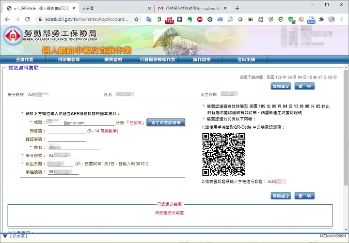The image size is (349, 243).
Task: Click the 產生裝置認證碼 button
Action: click(166, 122)
